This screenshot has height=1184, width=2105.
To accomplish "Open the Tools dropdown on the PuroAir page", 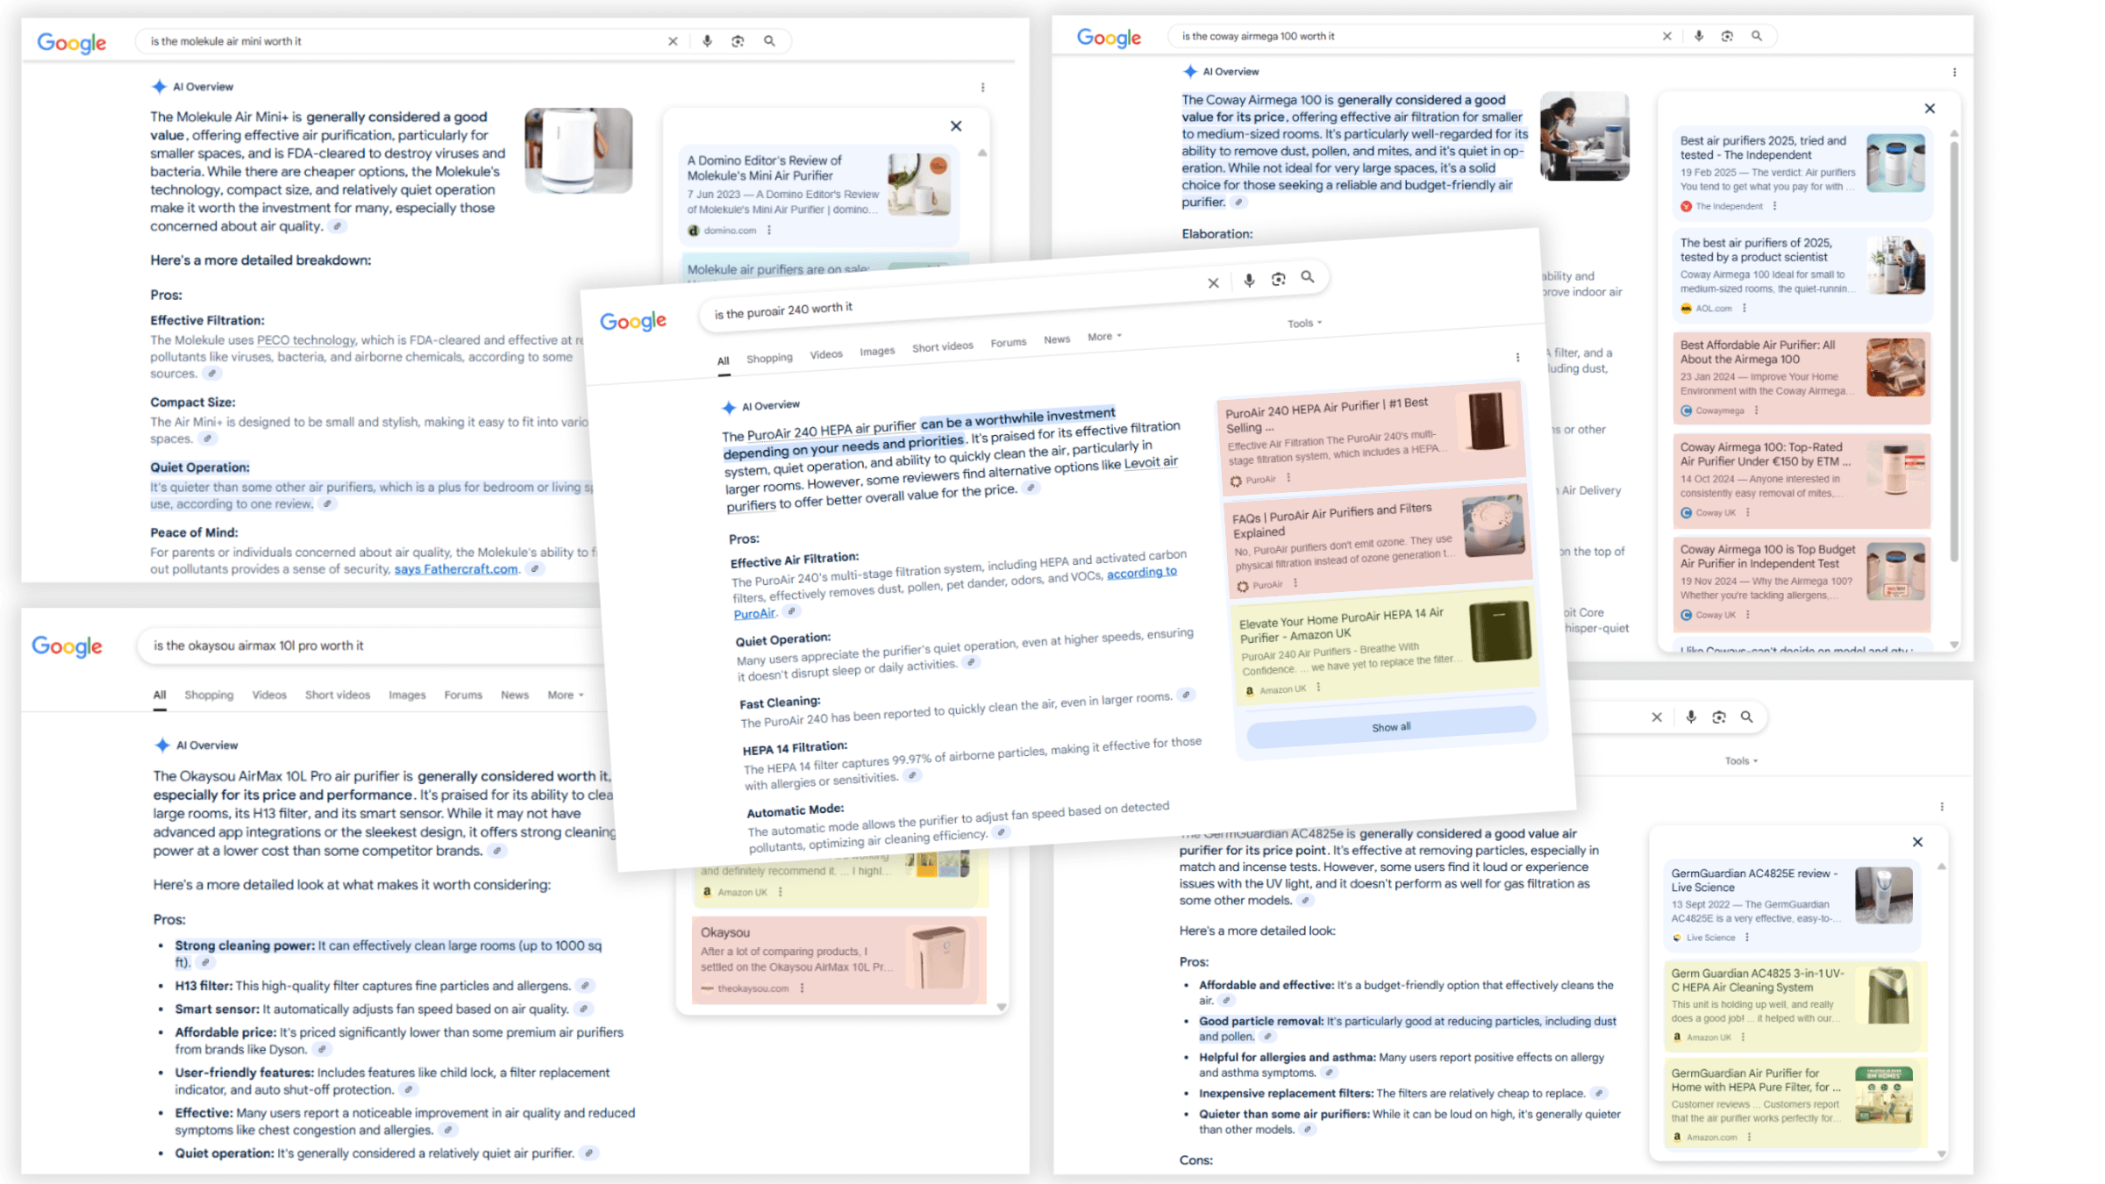I will pos(1302,322).
